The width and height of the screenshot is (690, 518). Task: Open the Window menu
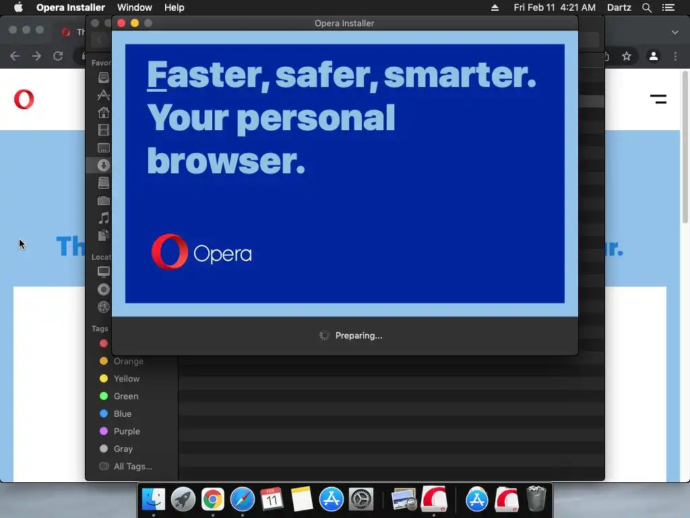tap(134, 7)
